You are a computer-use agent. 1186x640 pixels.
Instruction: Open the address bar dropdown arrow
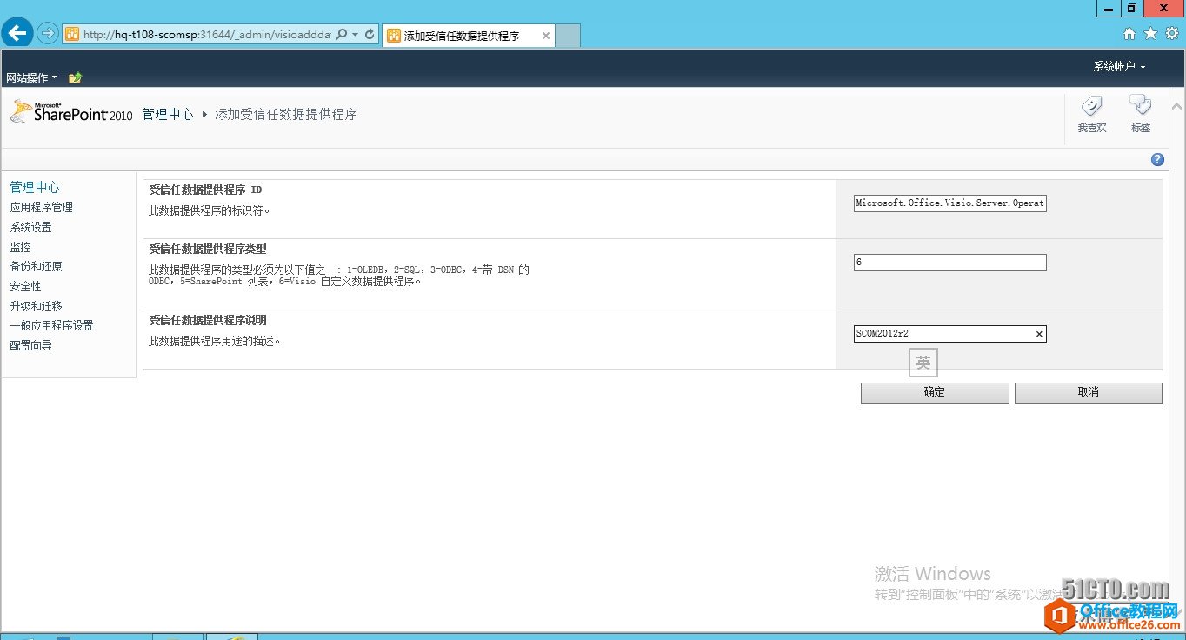point(355,35)
